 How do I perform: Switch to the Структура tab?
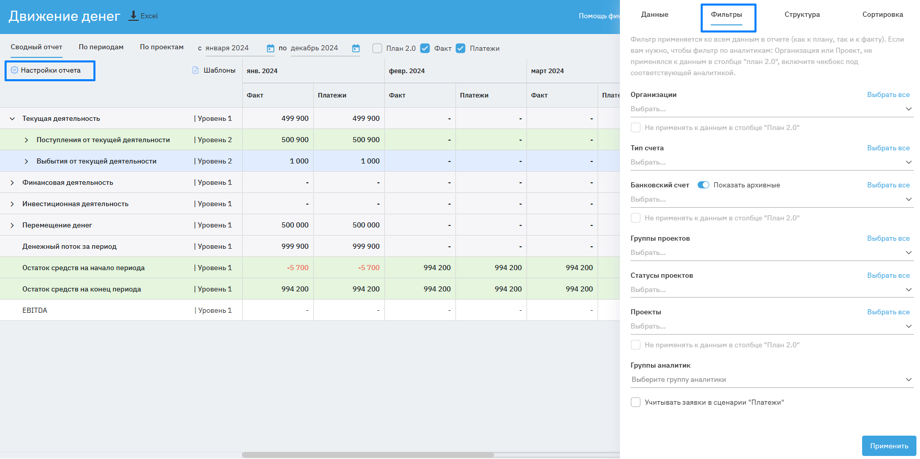[x=802, y=15]
